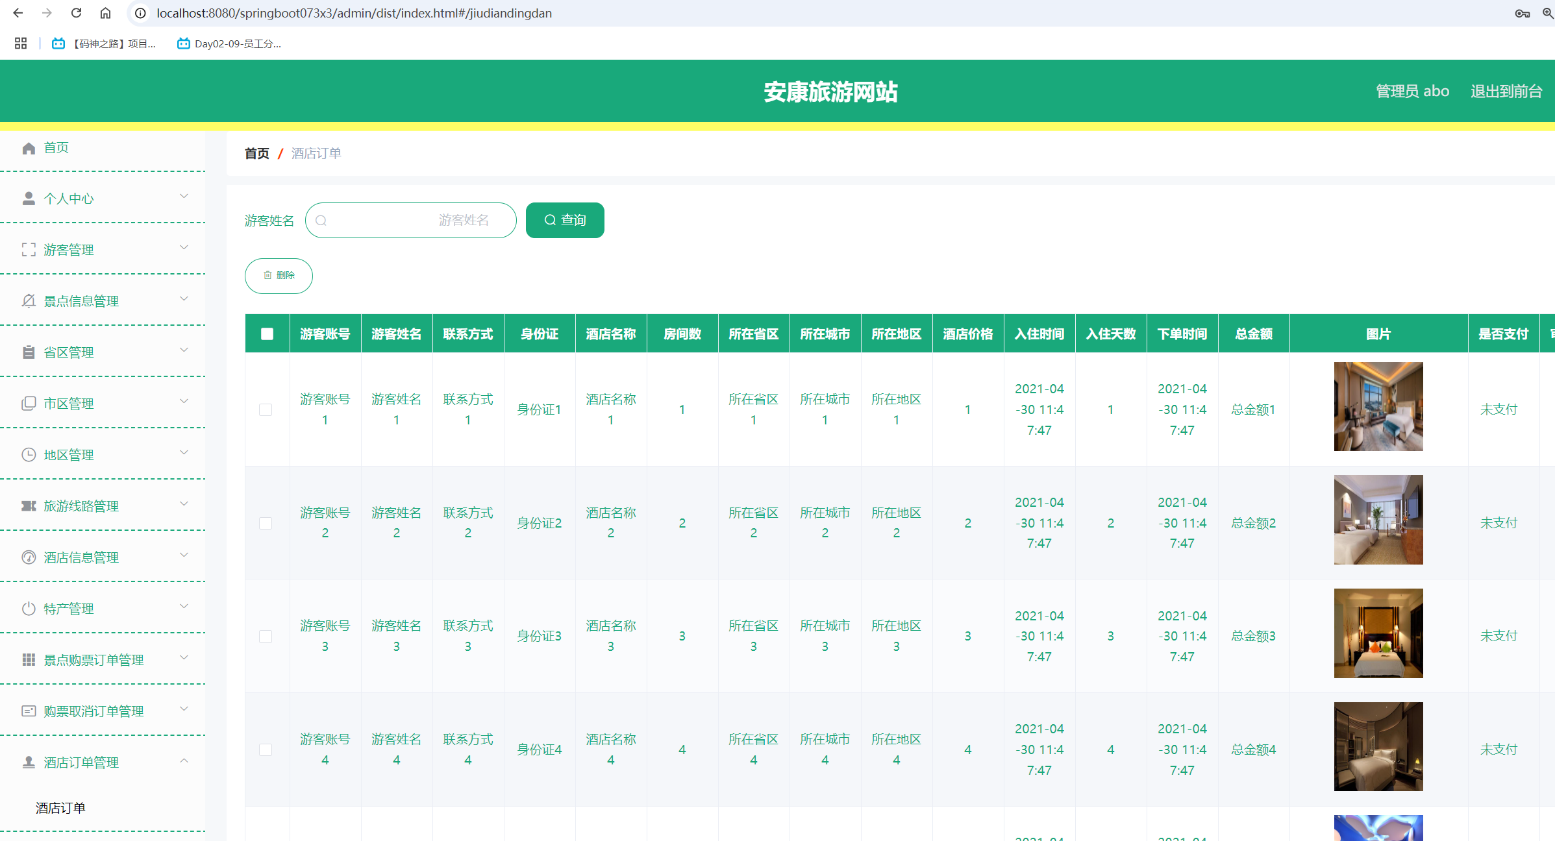Open 景点信息管理 via its sidebar icon
This screenshot has width=1555, height=841.
tap(29, 300)
